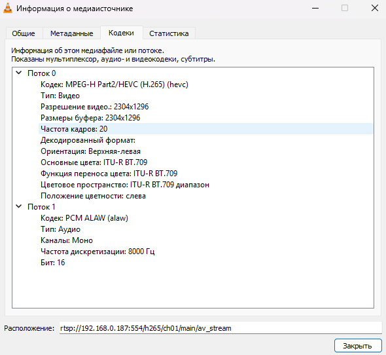
Task: Select the Поток 0 row label
Action: pyautogui.click(x=42, y=73)
